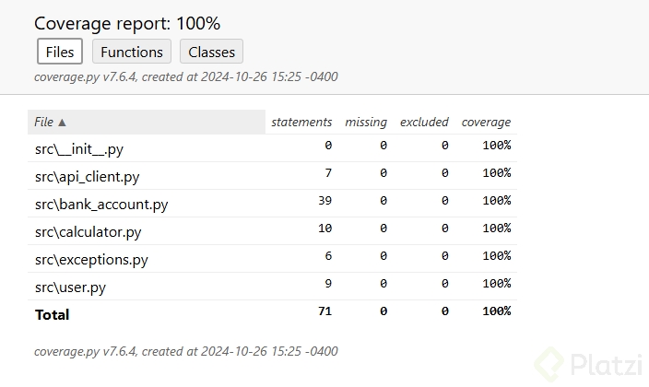This screenshot has height=387, width=649.
Task: Sort table by File column header
Action: pyautogui.click(x=44, y=122)
